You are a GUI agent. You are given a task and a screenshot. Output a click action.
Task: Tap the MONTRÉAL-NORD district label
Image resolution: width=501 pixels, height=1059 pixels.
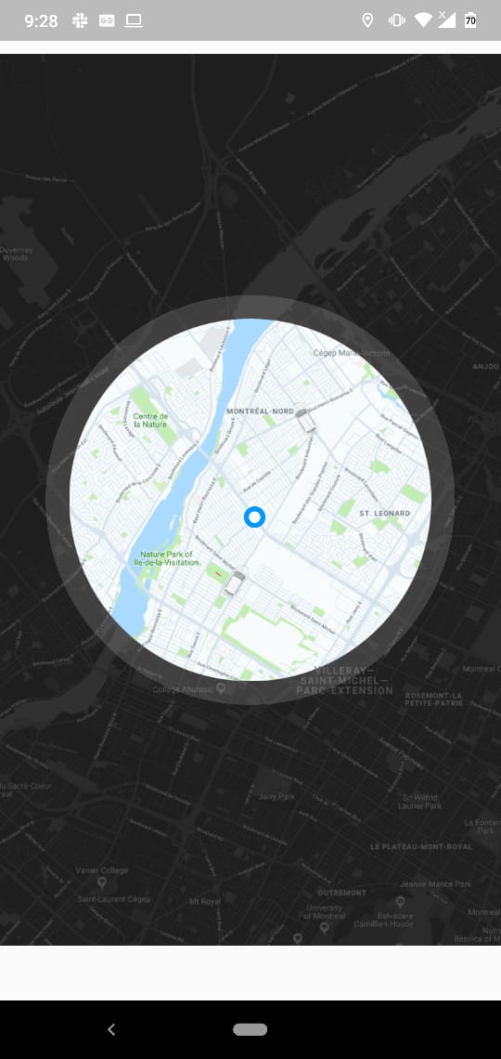point(261,411)
